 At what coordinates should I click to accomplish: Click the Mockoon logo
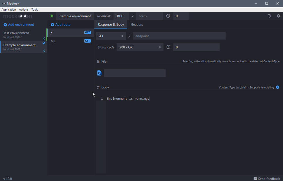[x=18, y=16]
